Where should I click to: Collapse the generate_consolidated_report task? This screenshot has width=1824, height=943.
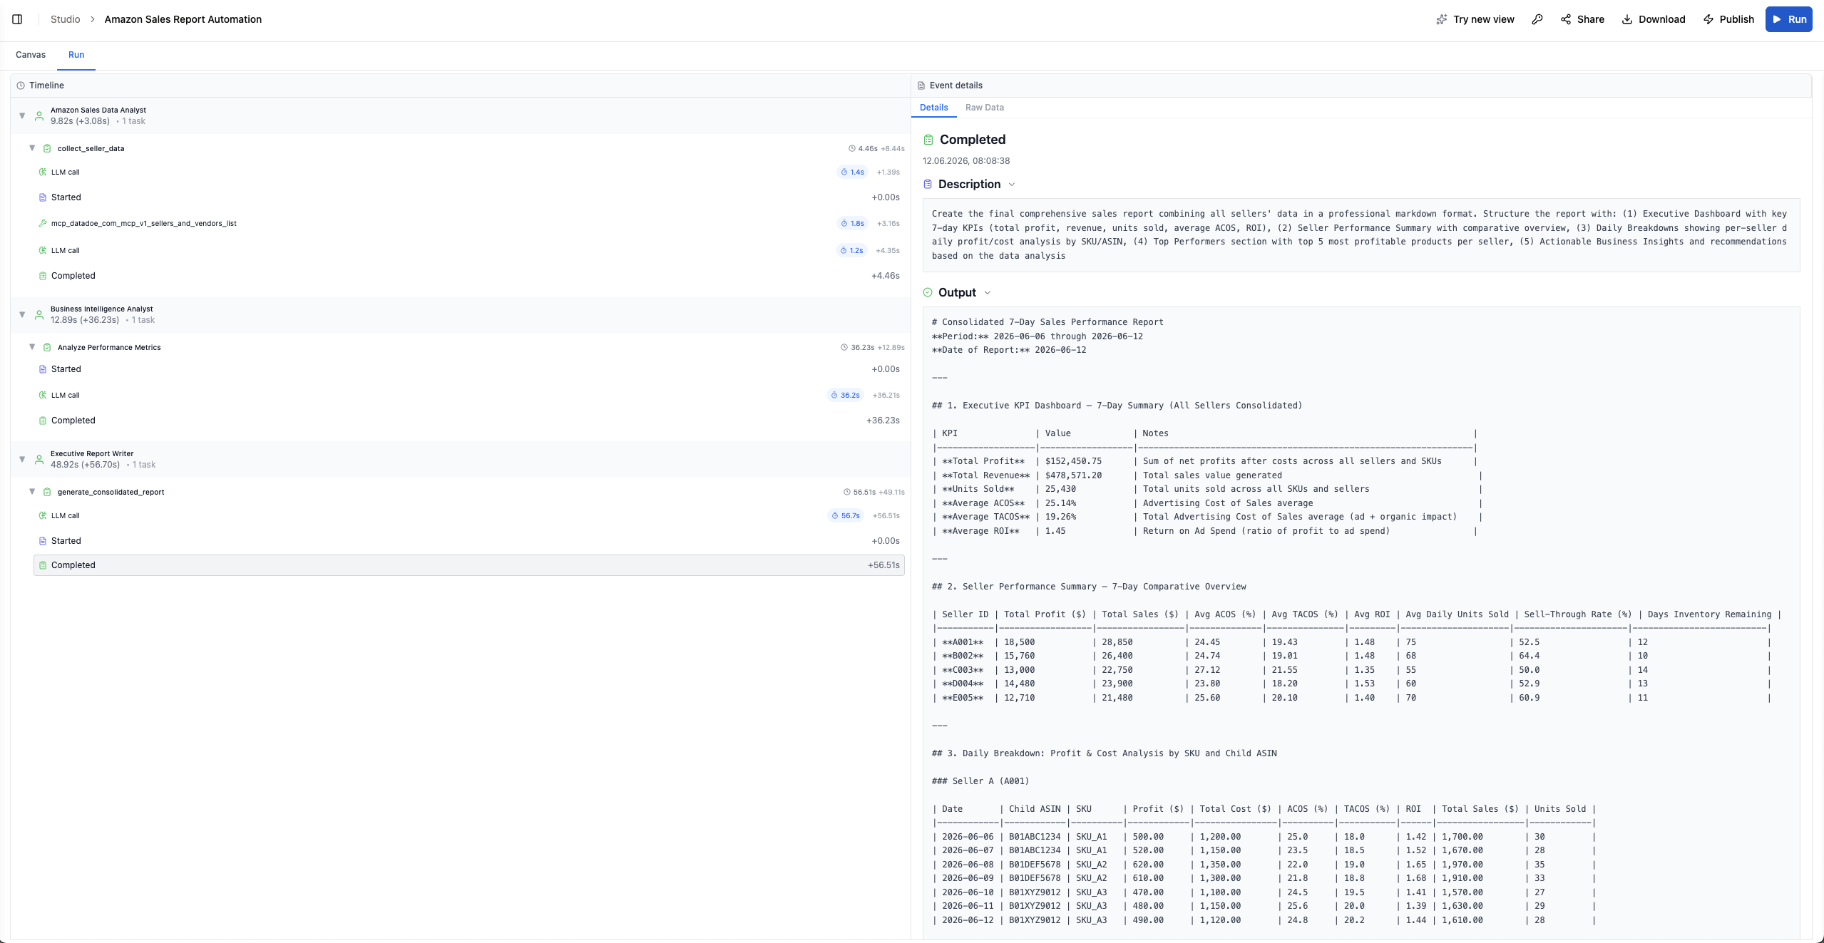[x=32, y=492]
